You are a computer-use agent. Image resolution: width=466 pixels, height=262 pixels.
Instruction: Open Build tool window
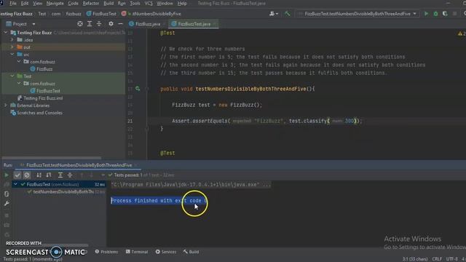click(191, 252)
